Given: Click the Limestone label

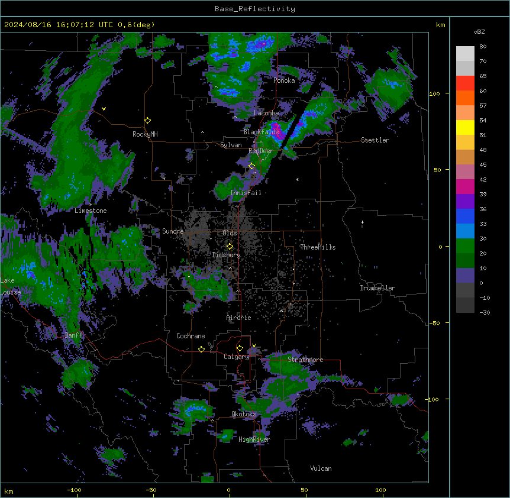Looking at the screenshot, I should [91, 211].
